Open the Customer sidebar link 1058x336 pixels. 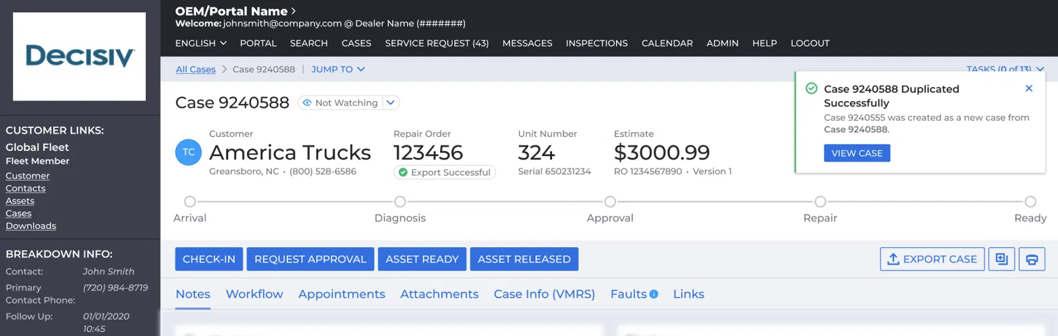click(x=28, y=176)
